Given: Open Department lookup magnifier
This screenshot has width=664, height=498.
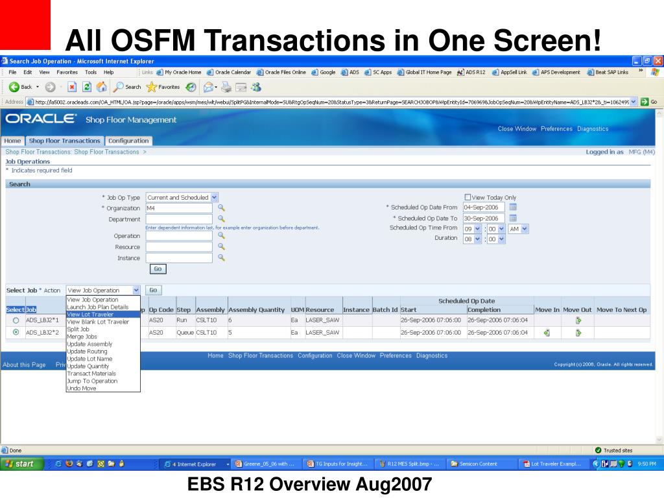Looking at the screenshot, I should 221,219.
